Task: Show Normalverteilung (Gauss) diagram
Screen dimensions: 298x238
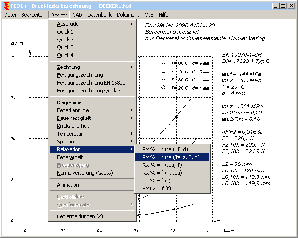Action: point(85,173)
